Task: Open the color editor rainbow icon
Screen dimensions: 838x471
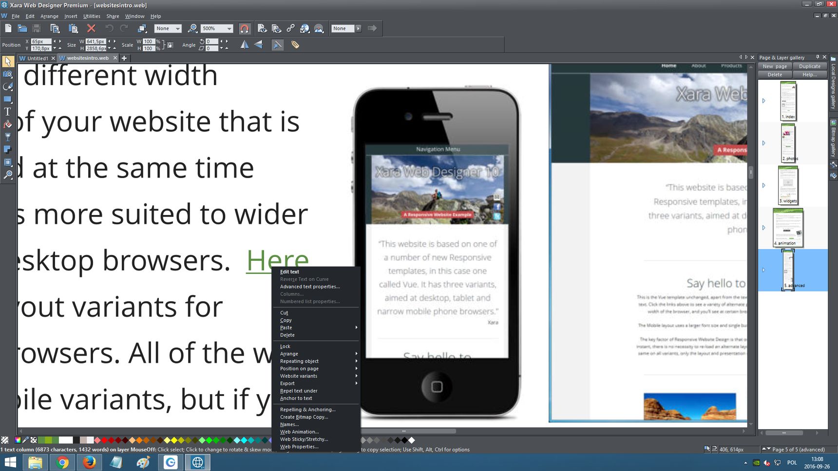Action: coord(18,440)
